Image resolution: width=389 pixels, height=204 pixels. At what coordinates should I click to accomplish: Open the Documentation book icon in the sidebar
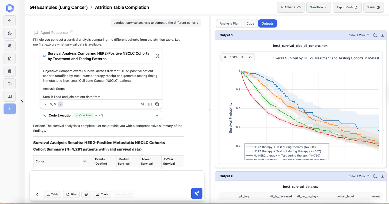[x=9, y=96]
